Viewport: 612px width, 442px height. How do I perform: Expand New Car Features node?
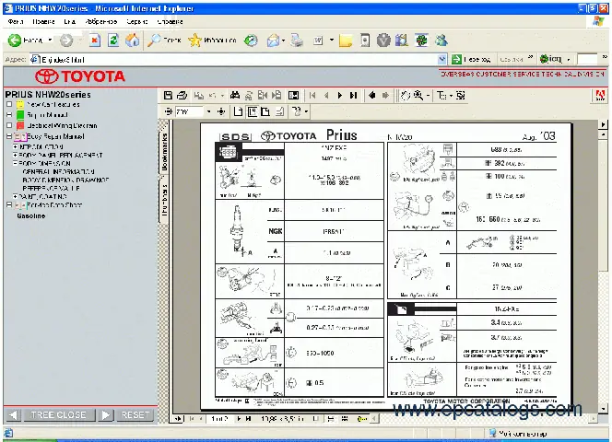[9, 105]
